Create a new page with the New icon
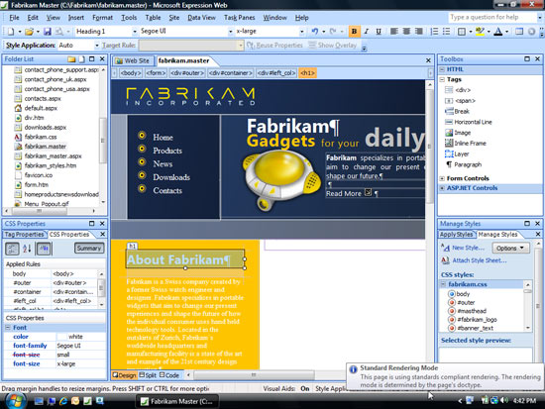The width and height of the screenshot is (545, 409). click(11, 32)
